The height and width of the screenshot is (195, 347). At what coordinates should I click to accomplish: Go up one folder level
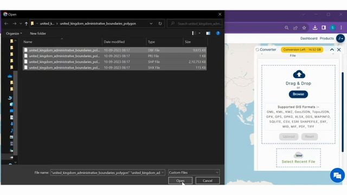[x=26, y=24]
